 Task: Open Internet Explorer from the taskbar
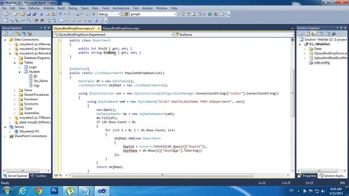pos(22,191)
